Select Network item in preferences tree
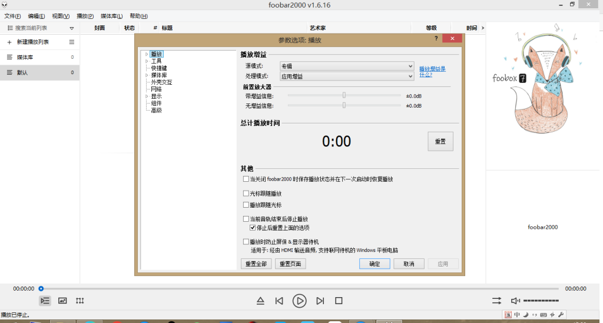This screenshot has height=323, width=603. [x=156, y=89]
